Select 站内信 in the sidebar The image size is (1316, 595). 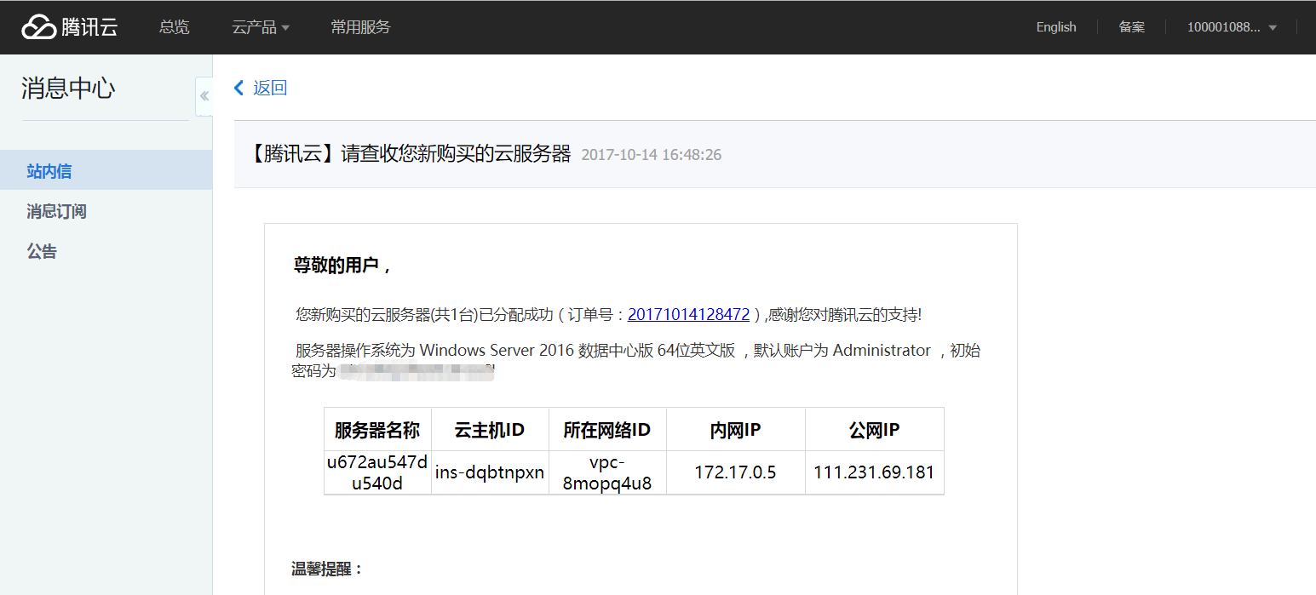49,171
